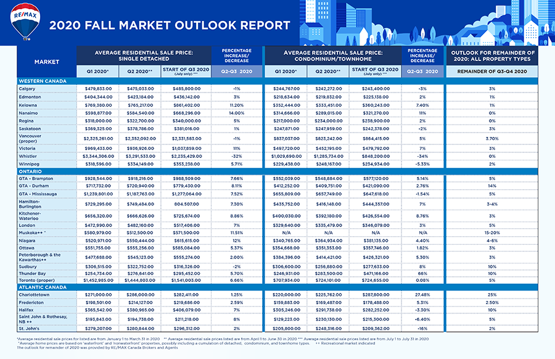Click Condominium/Townhome average price header
The height and width of the screenshot is (359, 555).
click(x=333, y=56)
